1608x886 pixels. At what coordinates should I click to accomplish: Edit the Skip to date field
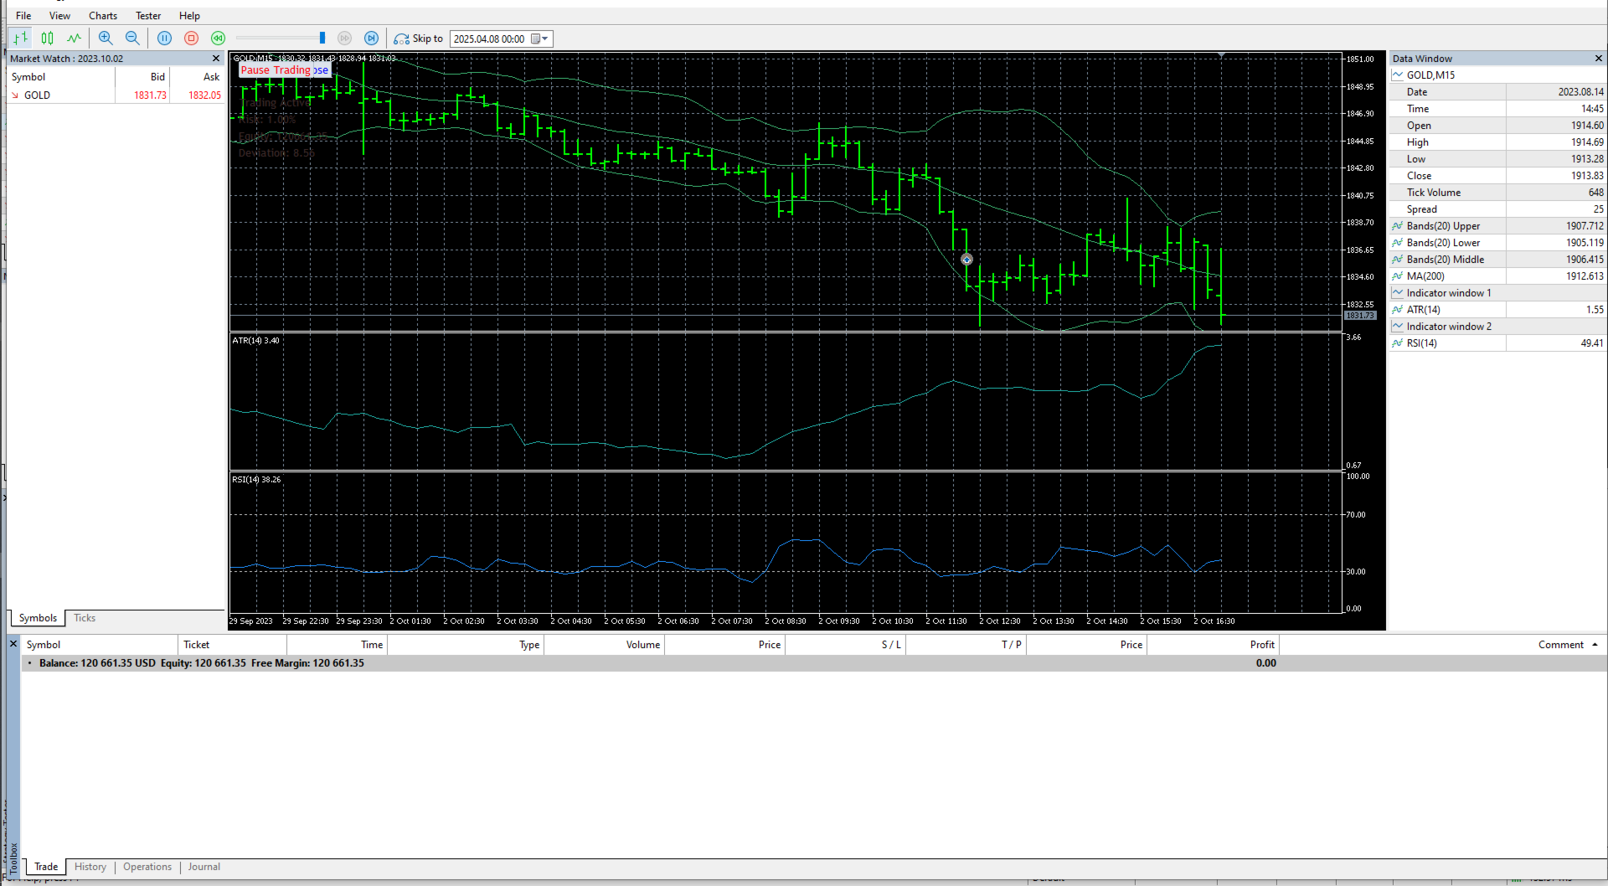point(490,39)
